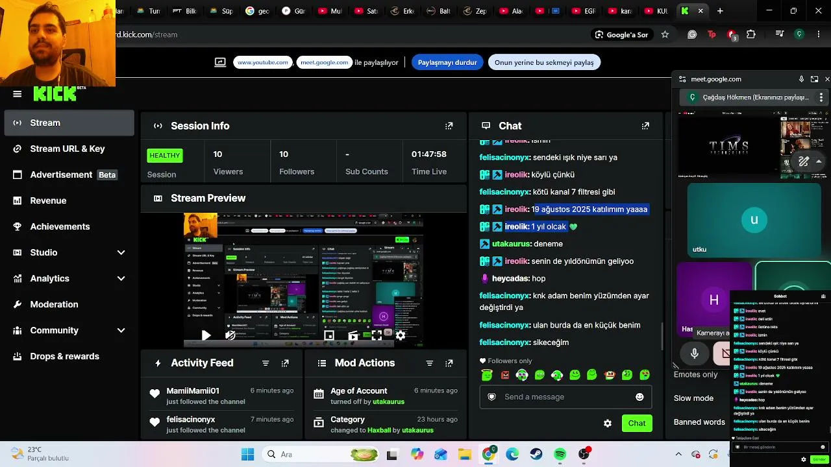Click the Send a message input field
Viewport: 831px width, 467px height.
click(x=565, y=397)
